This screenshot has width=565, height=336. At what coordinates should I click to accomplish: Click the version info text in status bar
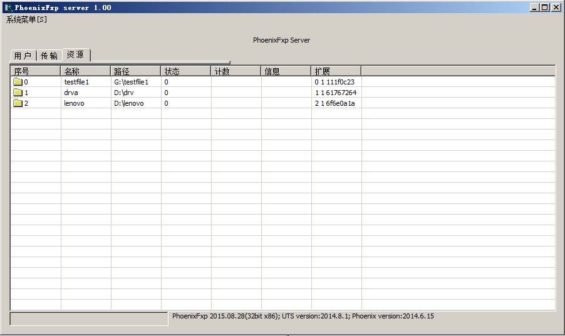click(x=303, y=316)
